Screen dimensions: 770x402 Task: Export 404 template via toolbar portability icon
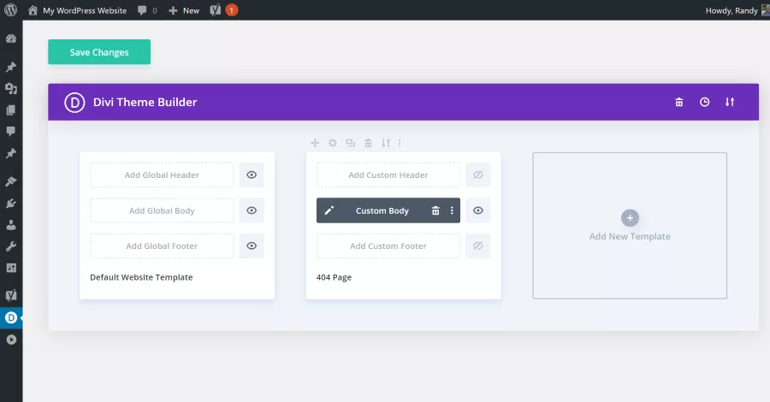[386, 143]
